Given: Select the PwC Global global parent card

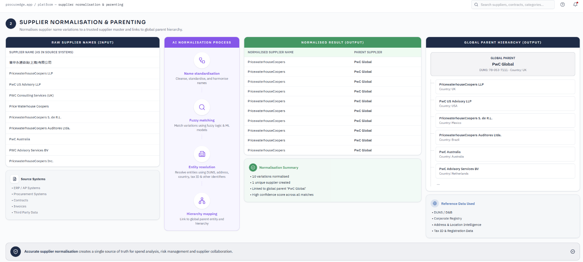Looking at the screenshot, I should (x=503, y=64).
